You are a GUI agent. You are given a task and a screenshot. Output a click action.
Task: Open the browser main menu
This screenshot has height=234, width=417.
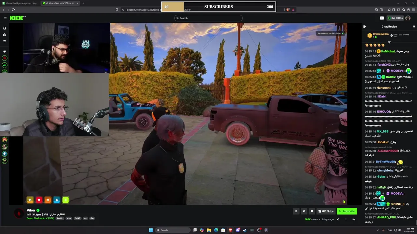click(413, 10)
